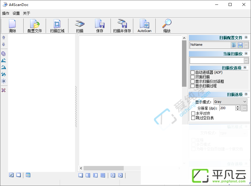Check 显示扫描过程 option
Screen dimensions: 251x186
(192, 86)
